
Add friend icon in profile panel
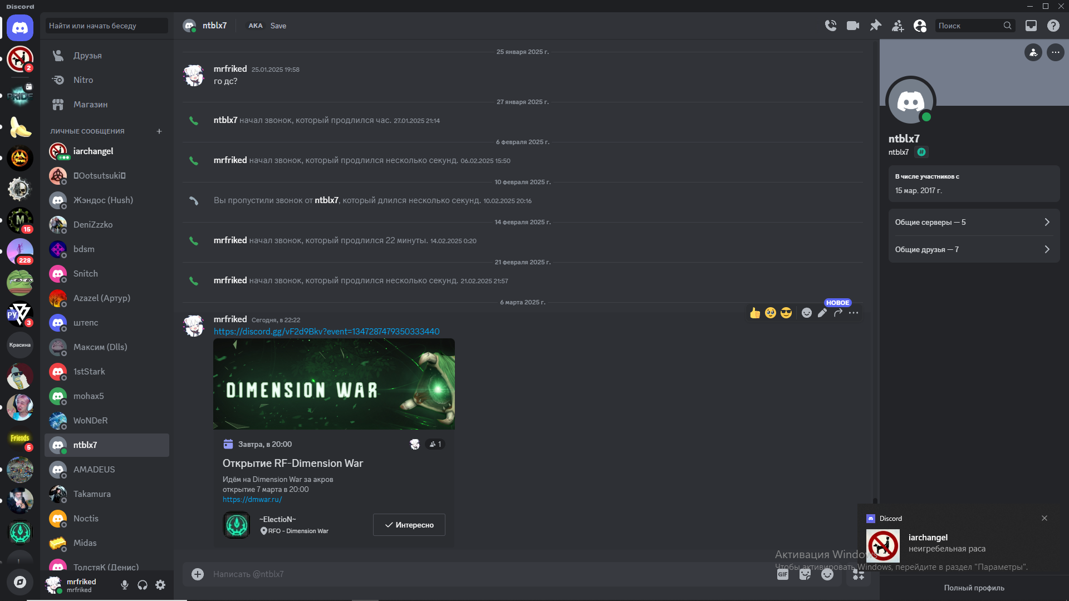click(x=1033, y=52)
